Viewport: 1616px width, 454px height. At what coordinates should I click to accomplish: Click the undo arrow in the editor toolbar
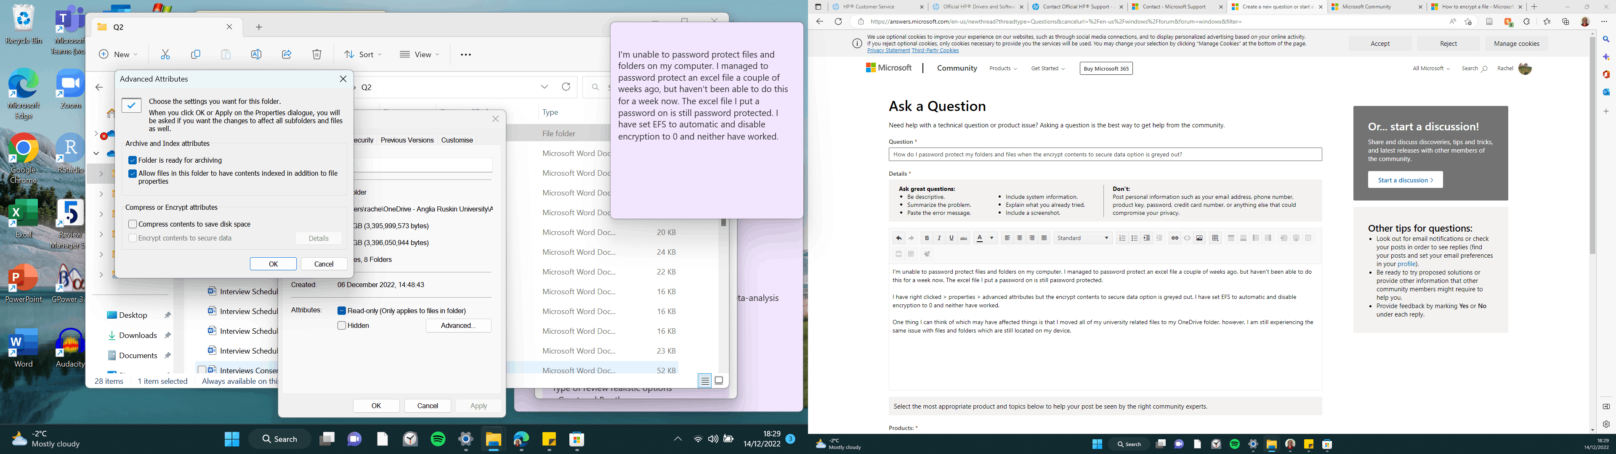898,238
